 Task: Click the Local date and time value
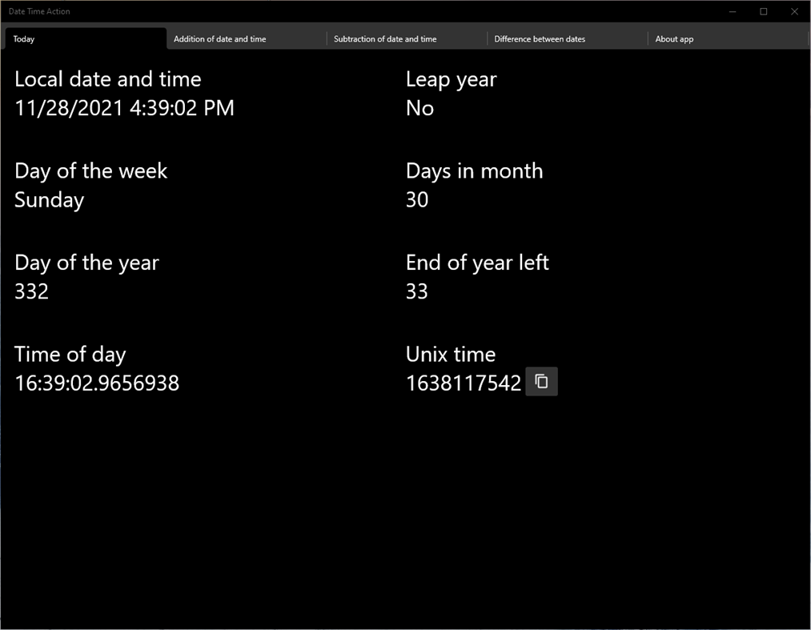(x=123, y=107)
